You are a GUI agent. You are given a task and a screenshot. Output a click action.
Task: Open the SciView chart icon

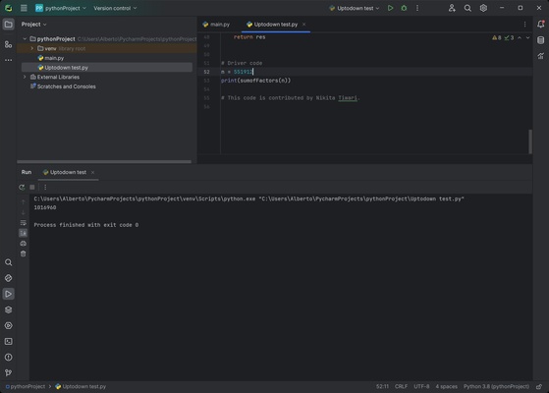pyautogui.click(x=541, y=56)
